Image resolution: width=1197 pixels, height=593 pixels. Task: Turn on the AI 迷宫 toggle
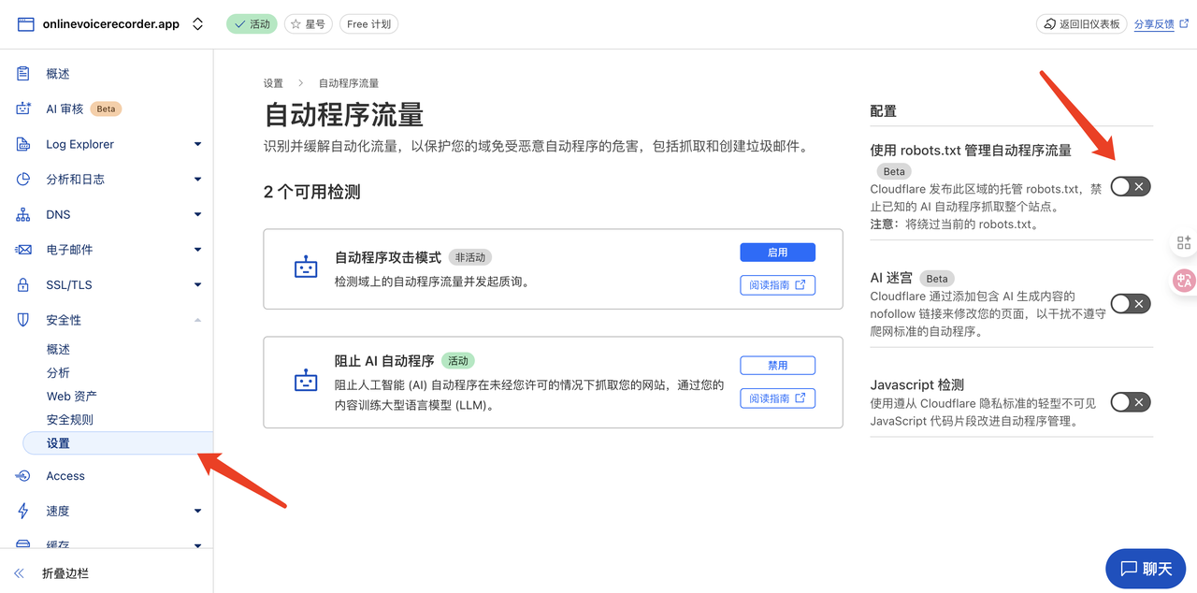pyautogui.click(x=1130, y=304)
